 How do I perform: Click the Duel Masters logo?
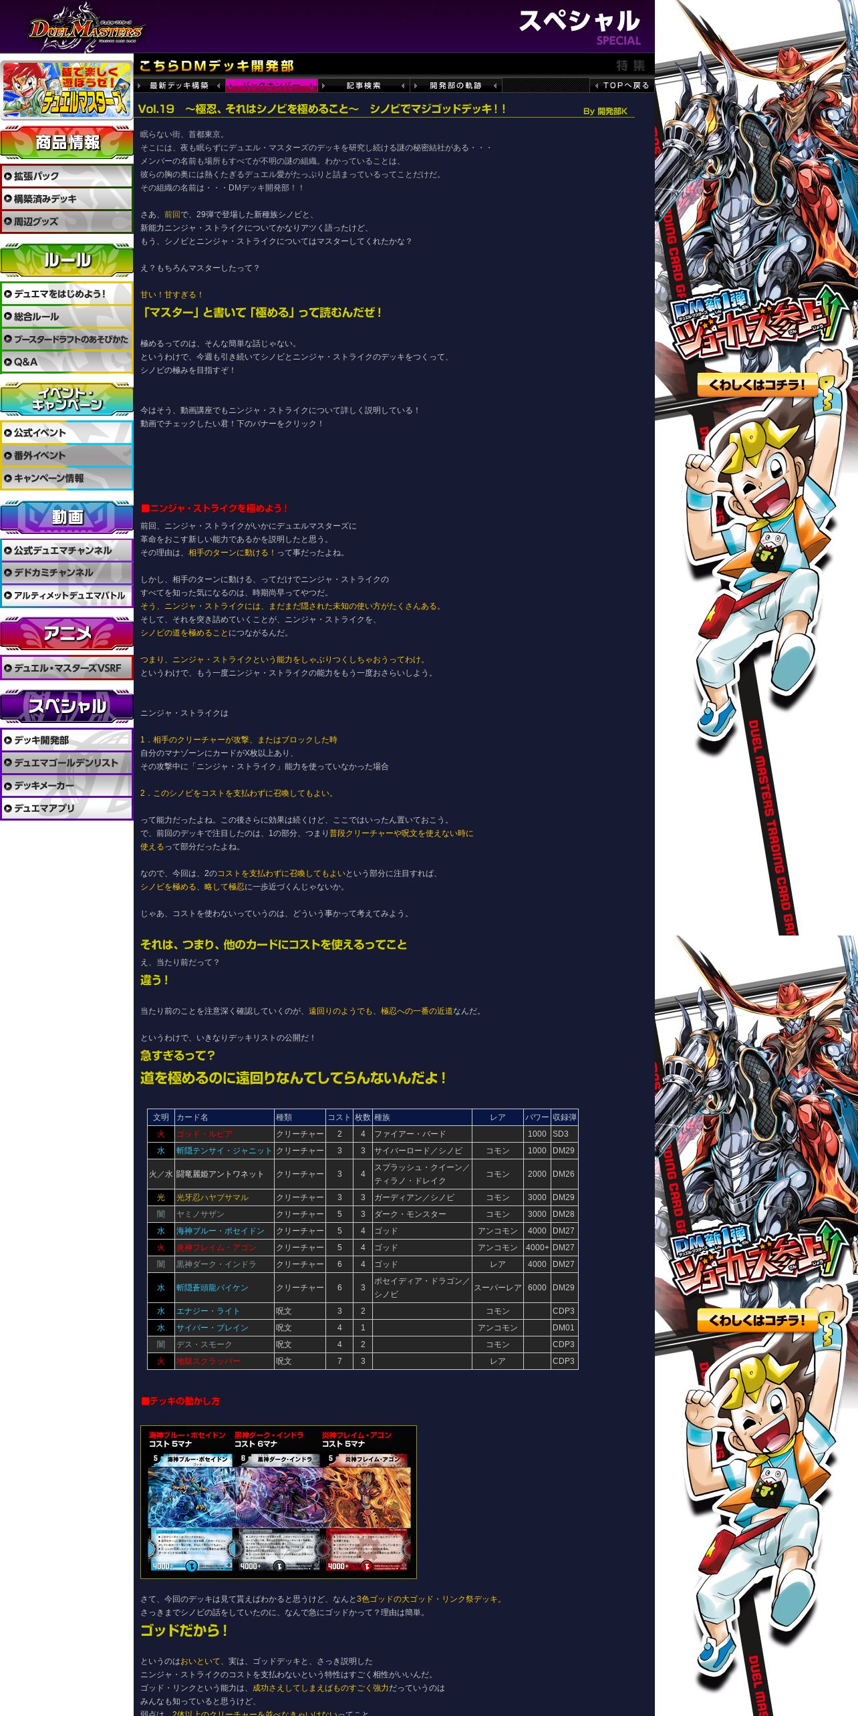(86, 27)
